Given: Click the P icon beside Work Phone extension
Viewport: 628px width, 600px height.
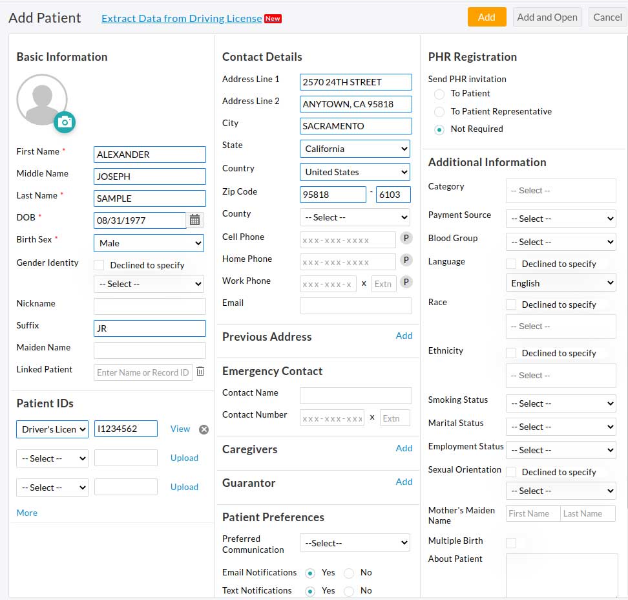Looking at the screenshot, I should coord(406,283).
